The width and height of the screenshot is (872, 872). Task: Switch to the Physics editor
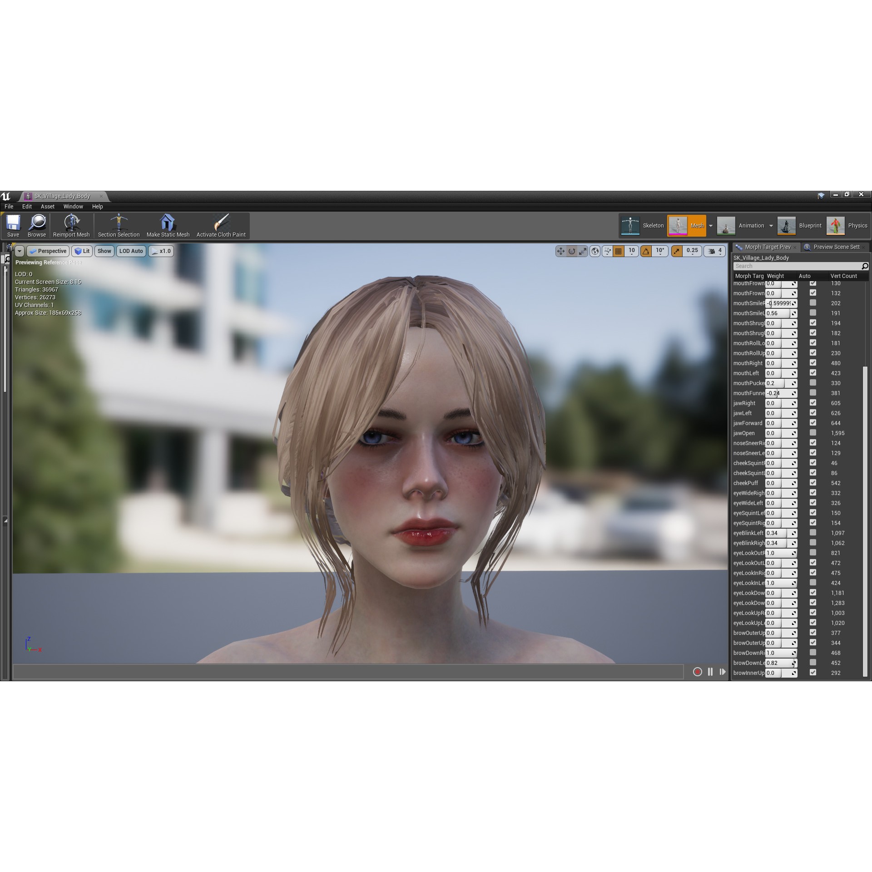pyautogui.click(x=847, y=225)
